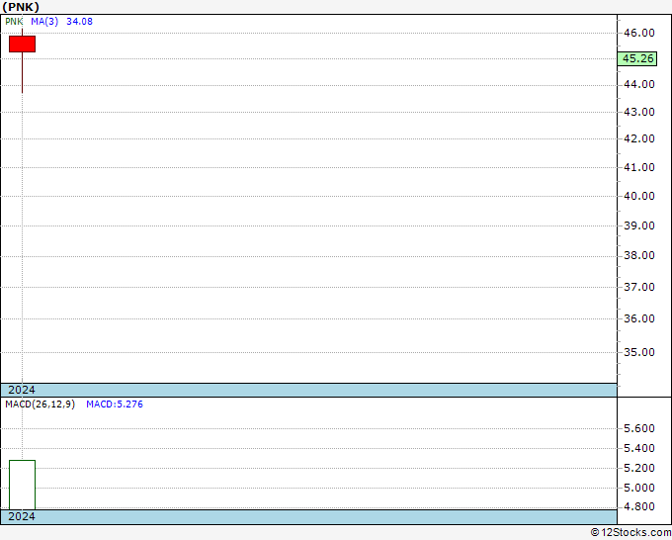
Task: Click the MACD:5.276 value text
Action: coord(115,405)
